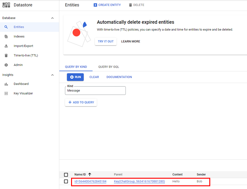Open Admin via the gear icon
The width and height of the screenshot is (247, 189).
[6, 65]
